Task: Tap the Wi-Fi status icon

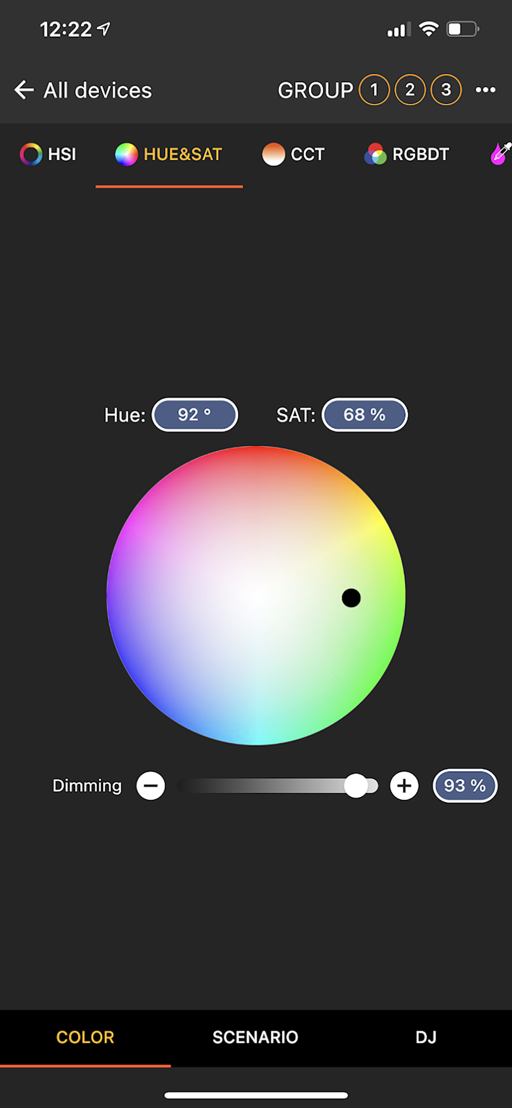Action: pos(429,29)
